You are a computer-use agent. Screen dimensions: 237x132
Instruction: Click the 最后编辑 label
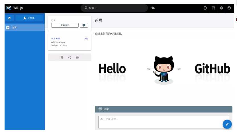56,38
